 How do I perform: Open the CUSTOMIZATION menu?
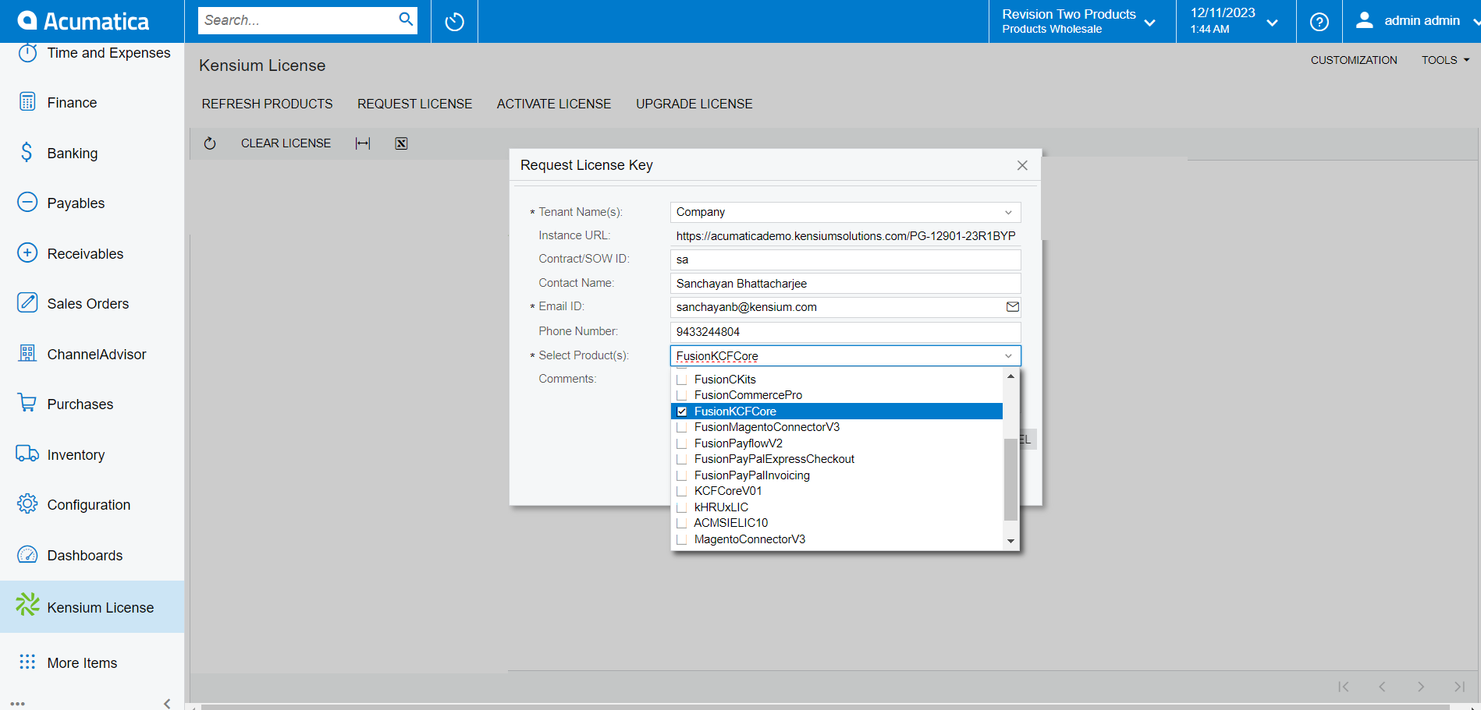click(x=1354, y=60)
